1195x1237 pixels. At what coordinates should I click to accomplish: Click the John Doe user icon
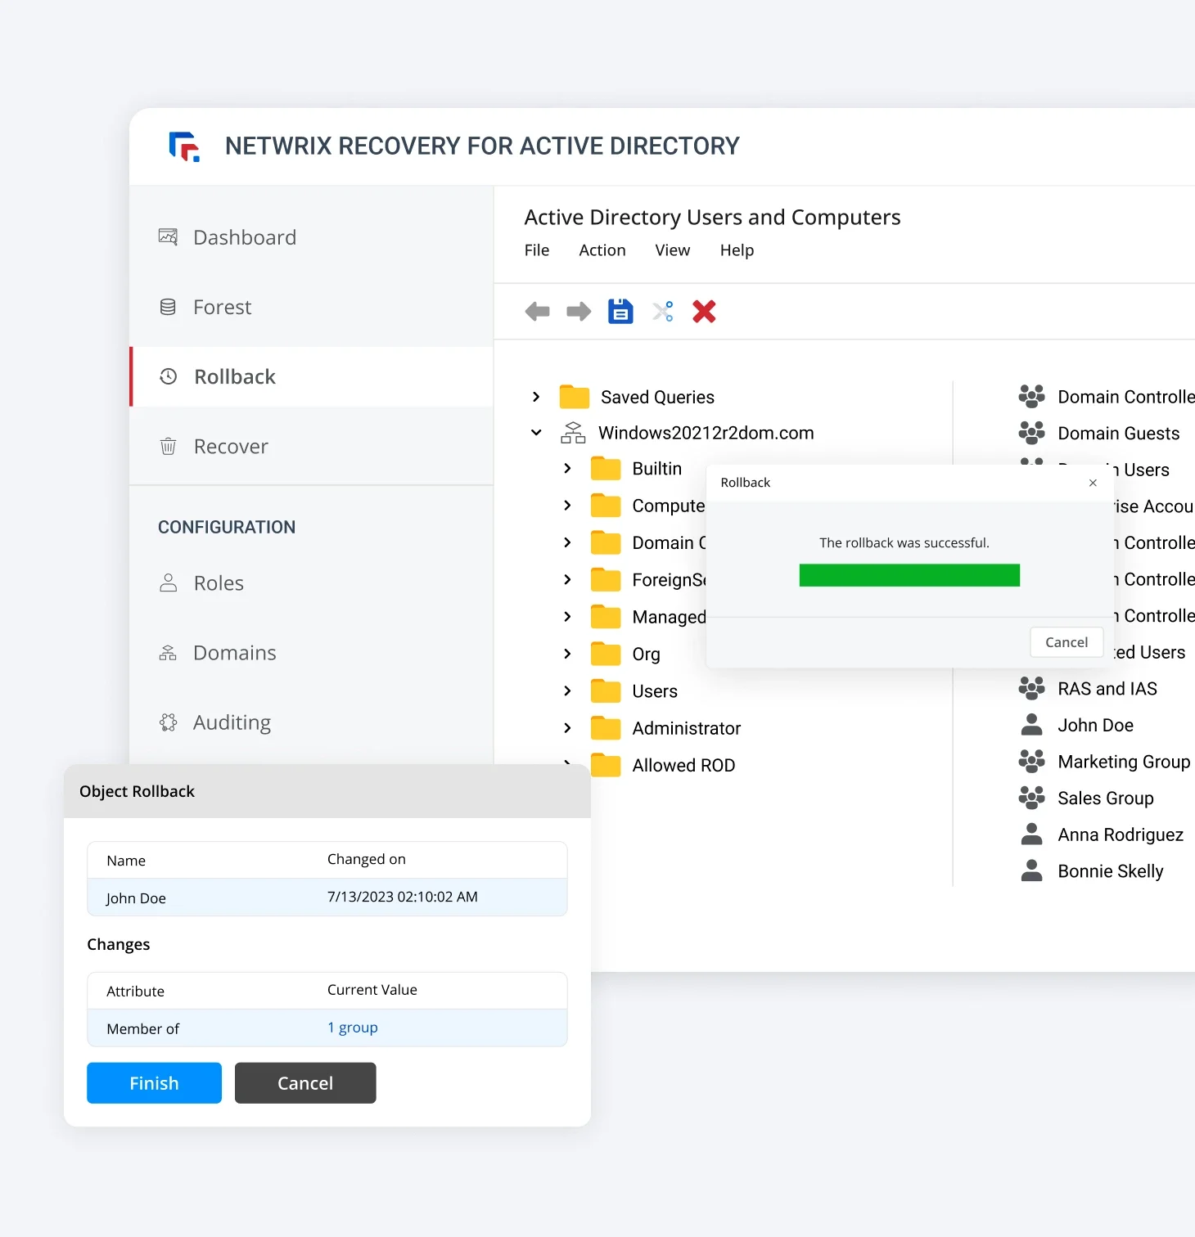pos(1032,725)
